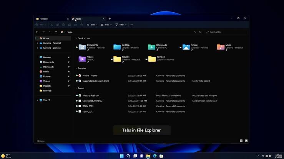Screen dimensions: 284x159
Task: Open the Videos folder in Quick access
Action: click(82, 59)
